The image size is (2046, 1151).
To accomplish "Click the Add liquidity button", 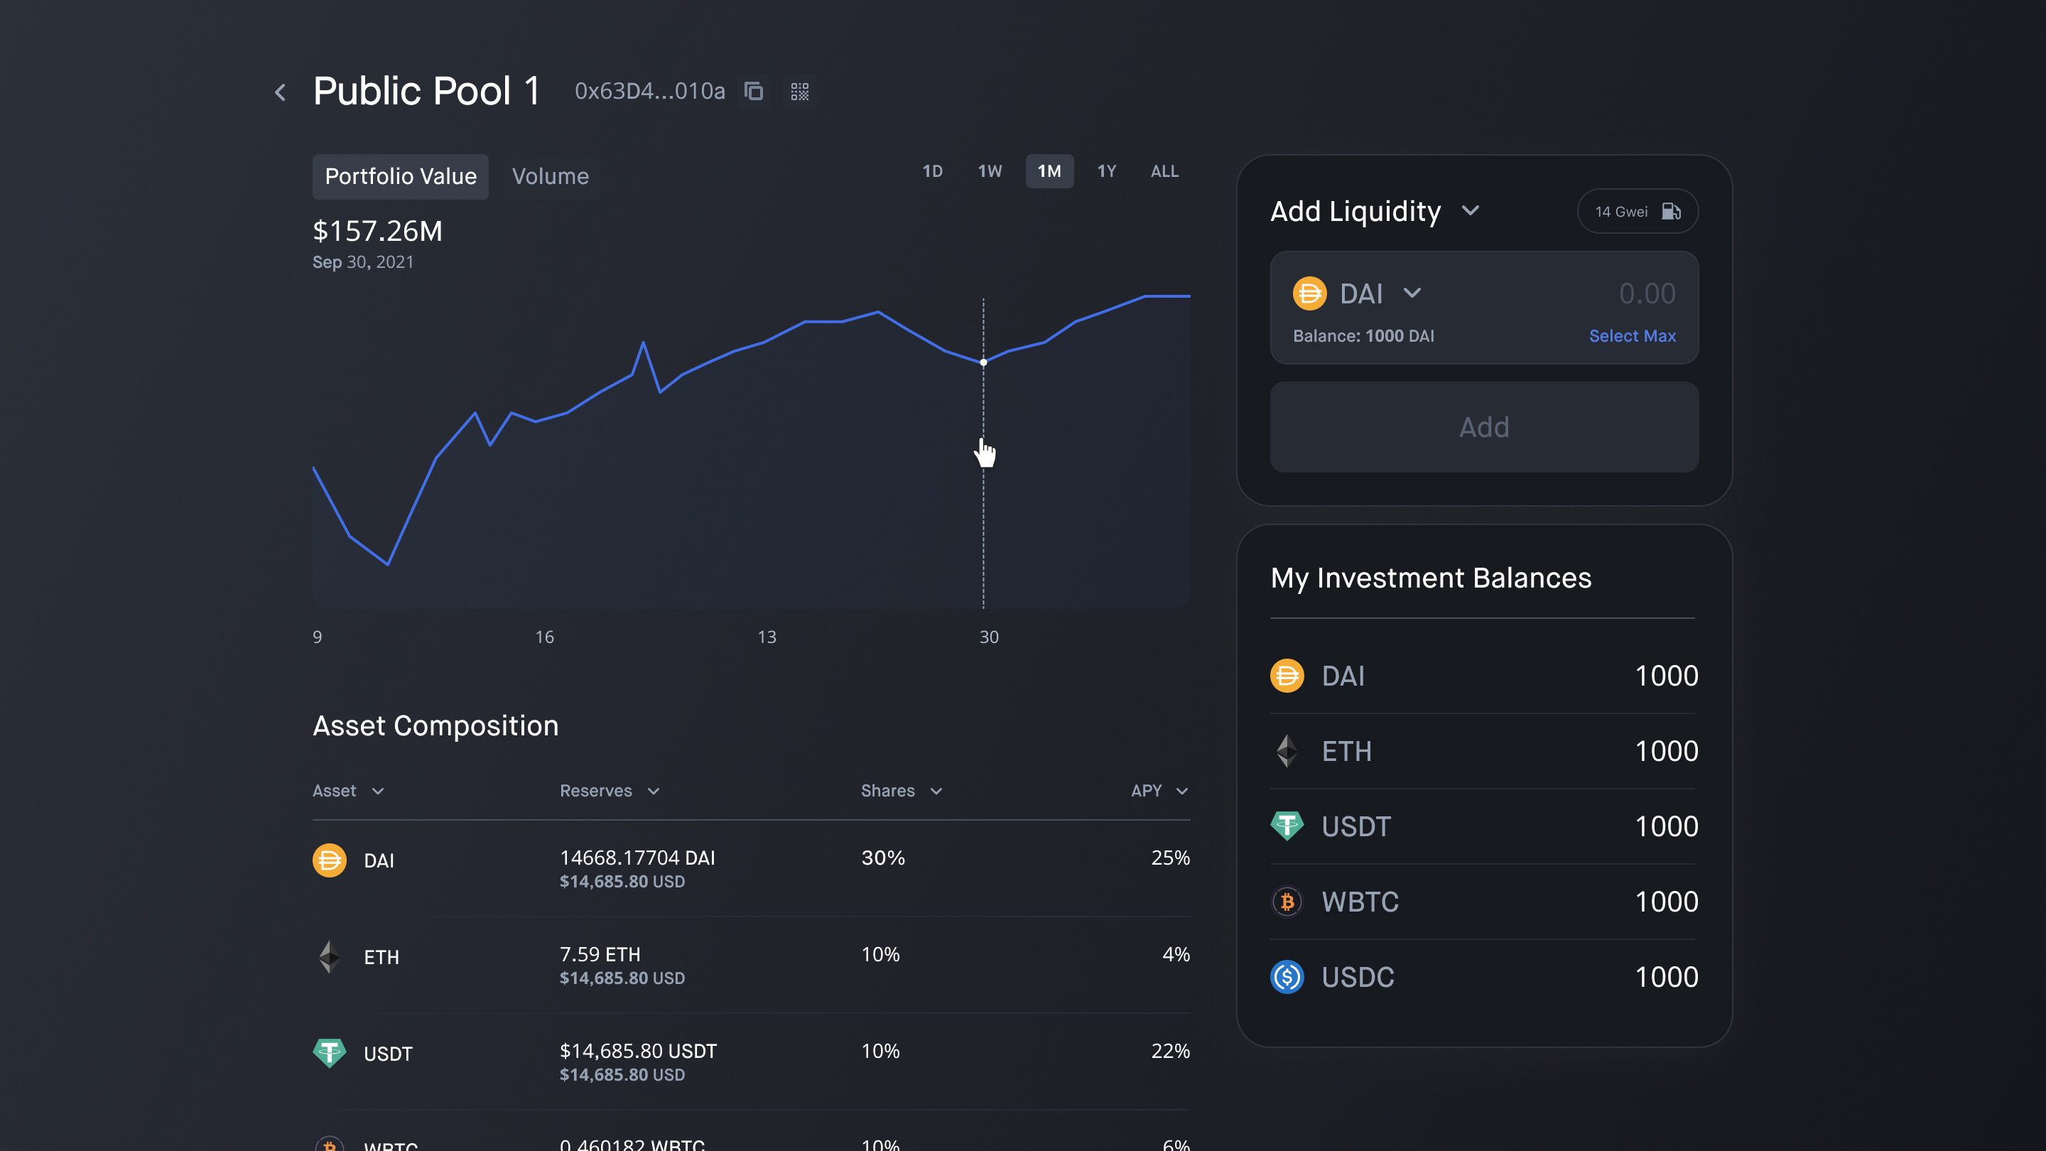I will [x=1483, y=427].
